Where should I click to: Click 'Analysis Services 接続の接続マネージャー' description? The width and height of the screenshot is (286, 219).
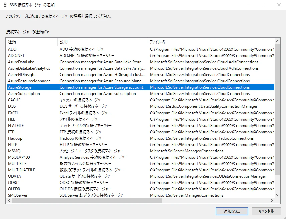[93, 157]
